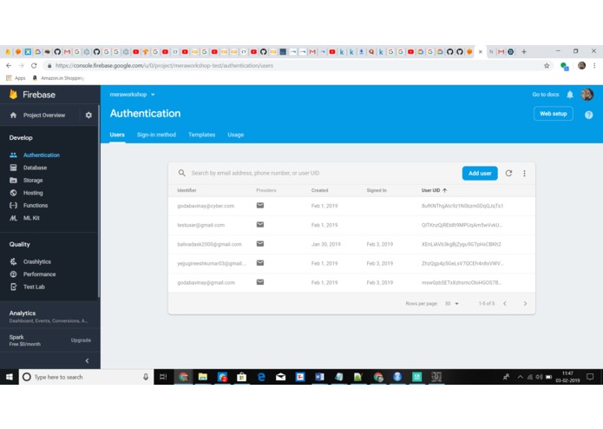Image resolution: width=603 pixels, height=429 pixels.
Task: Open Windows action center notifications
Action: 590,377
